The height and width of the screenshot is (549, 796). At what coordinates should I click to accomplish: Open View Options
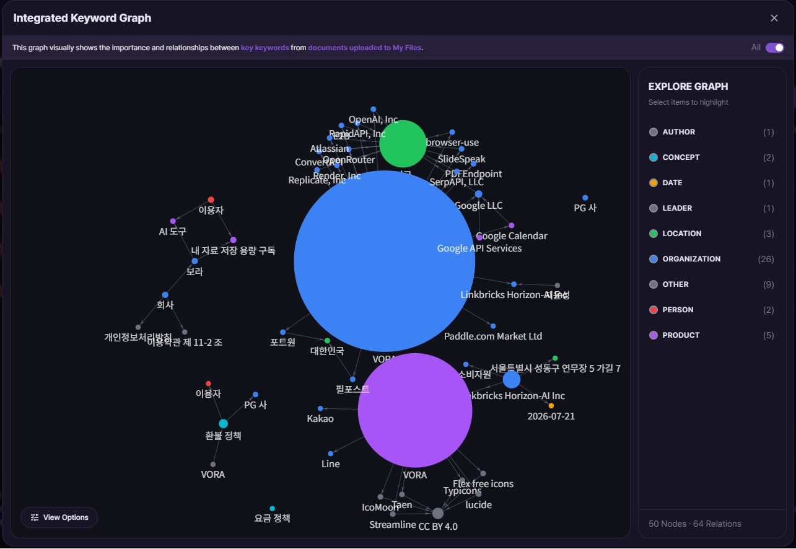[59, 517]
